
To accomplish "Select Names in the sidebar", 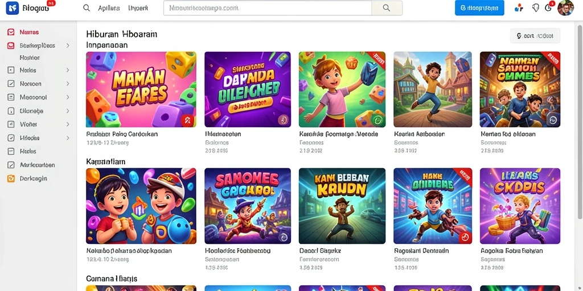I will 29,32.
